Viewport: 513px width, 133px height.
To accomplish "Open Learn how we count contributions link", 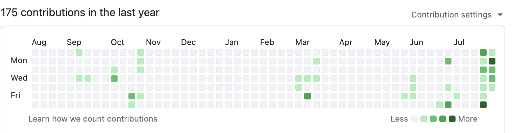I will coord(93,119).
